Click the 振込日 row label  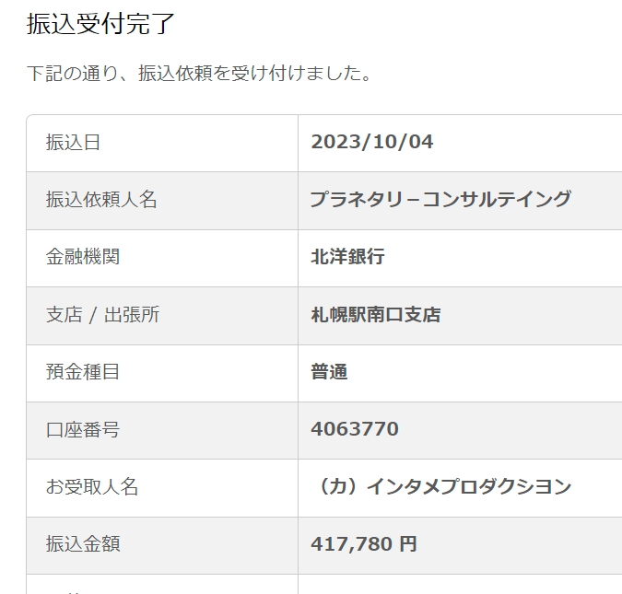[x=73, y=143]
